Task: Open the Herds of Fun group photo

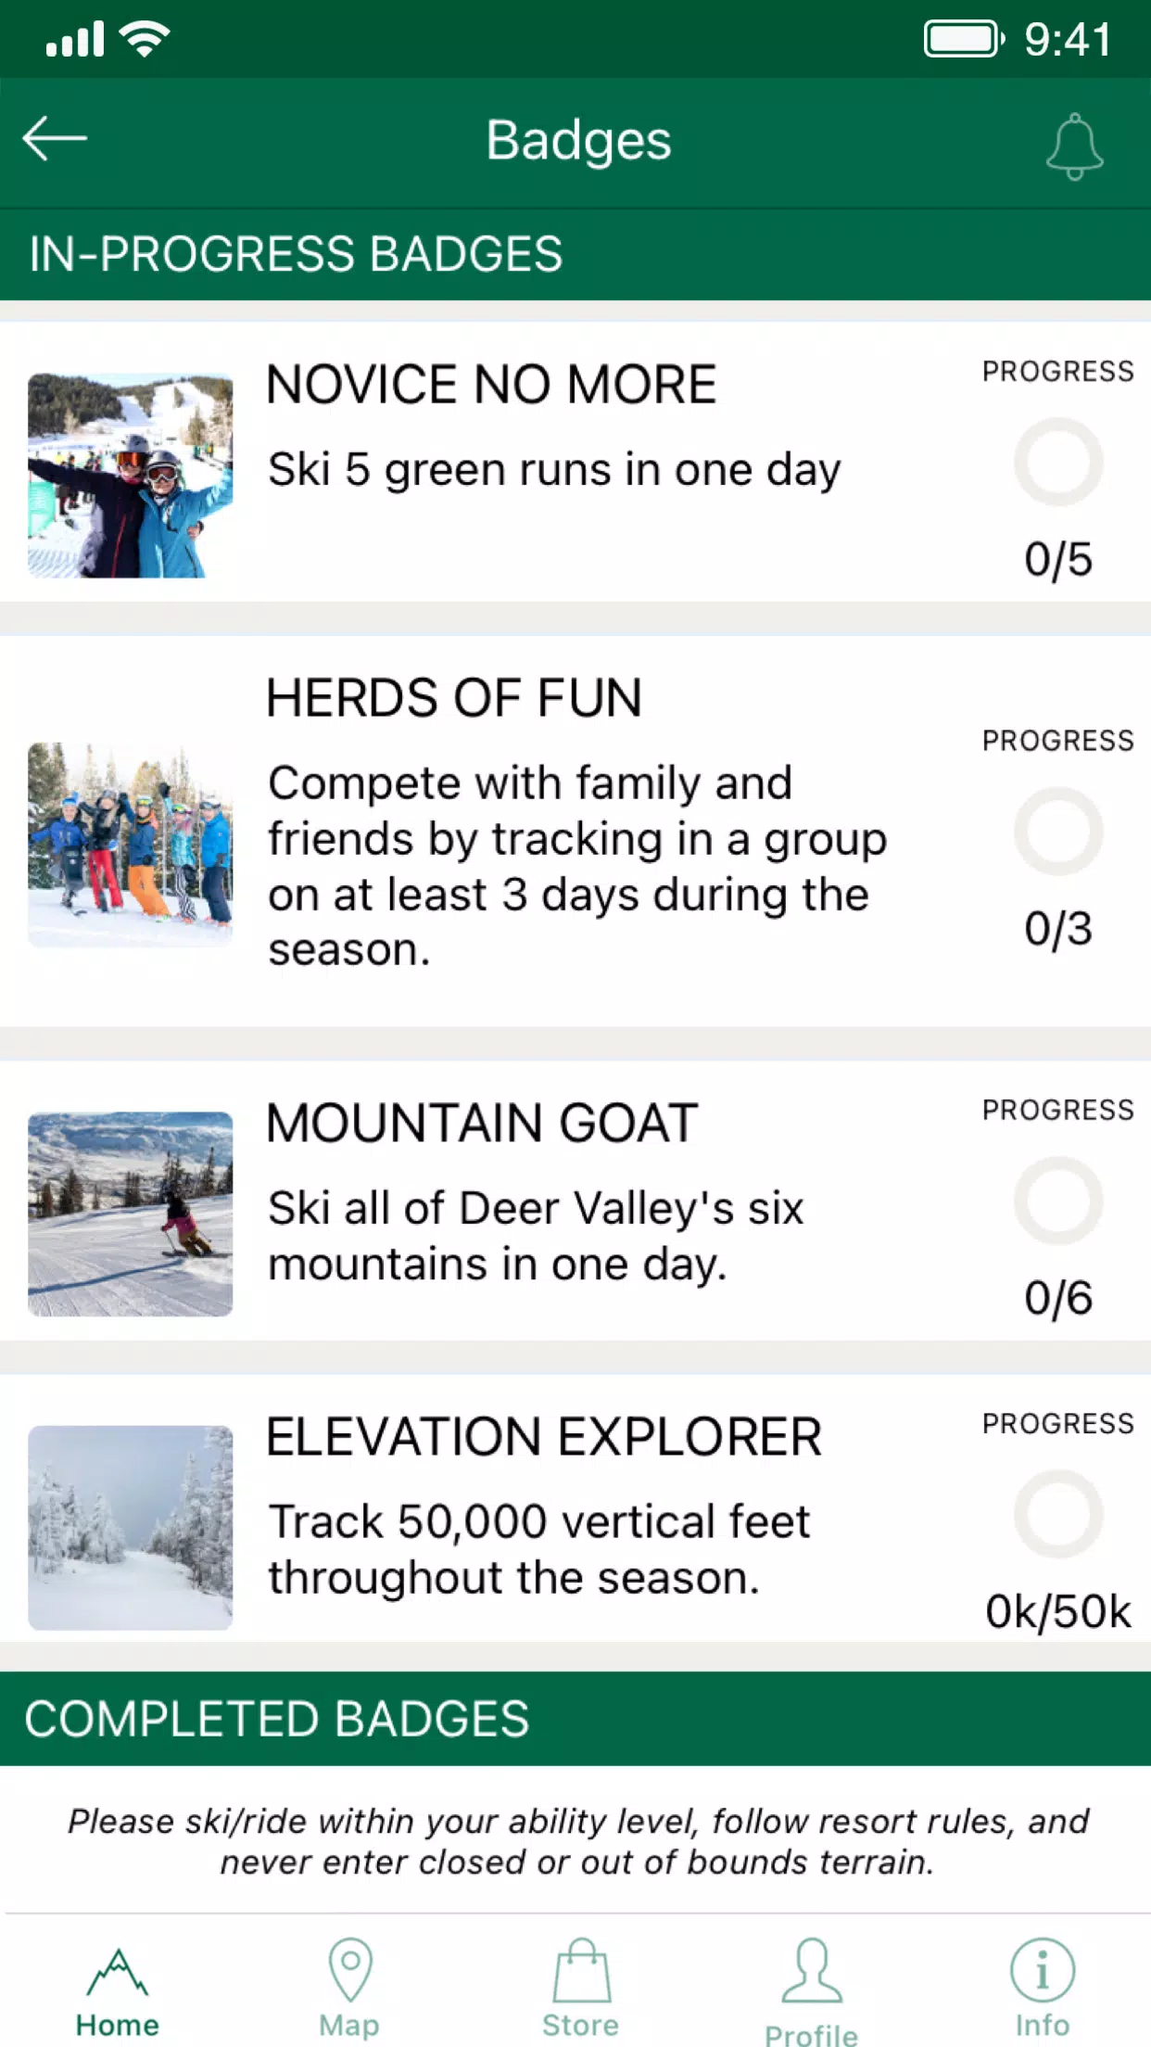Action: (x=131, y=845)
